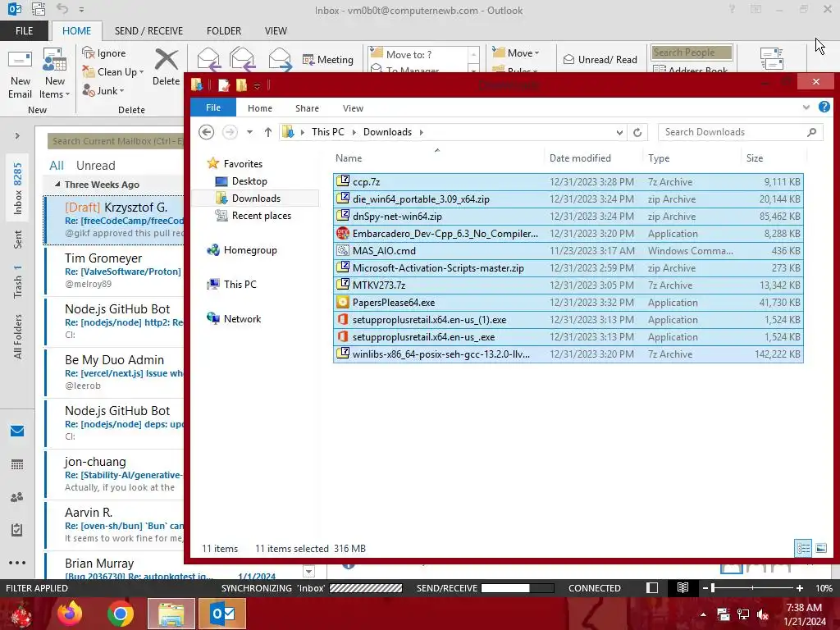
Task: Open New Items in Outlook ribbon
Action: pyautogui.click(x=55, y=73)
